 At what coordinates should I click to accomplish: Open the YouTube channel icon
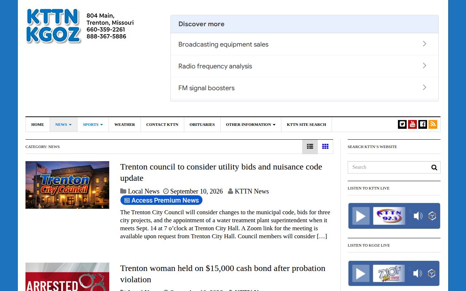coord(412,124)
